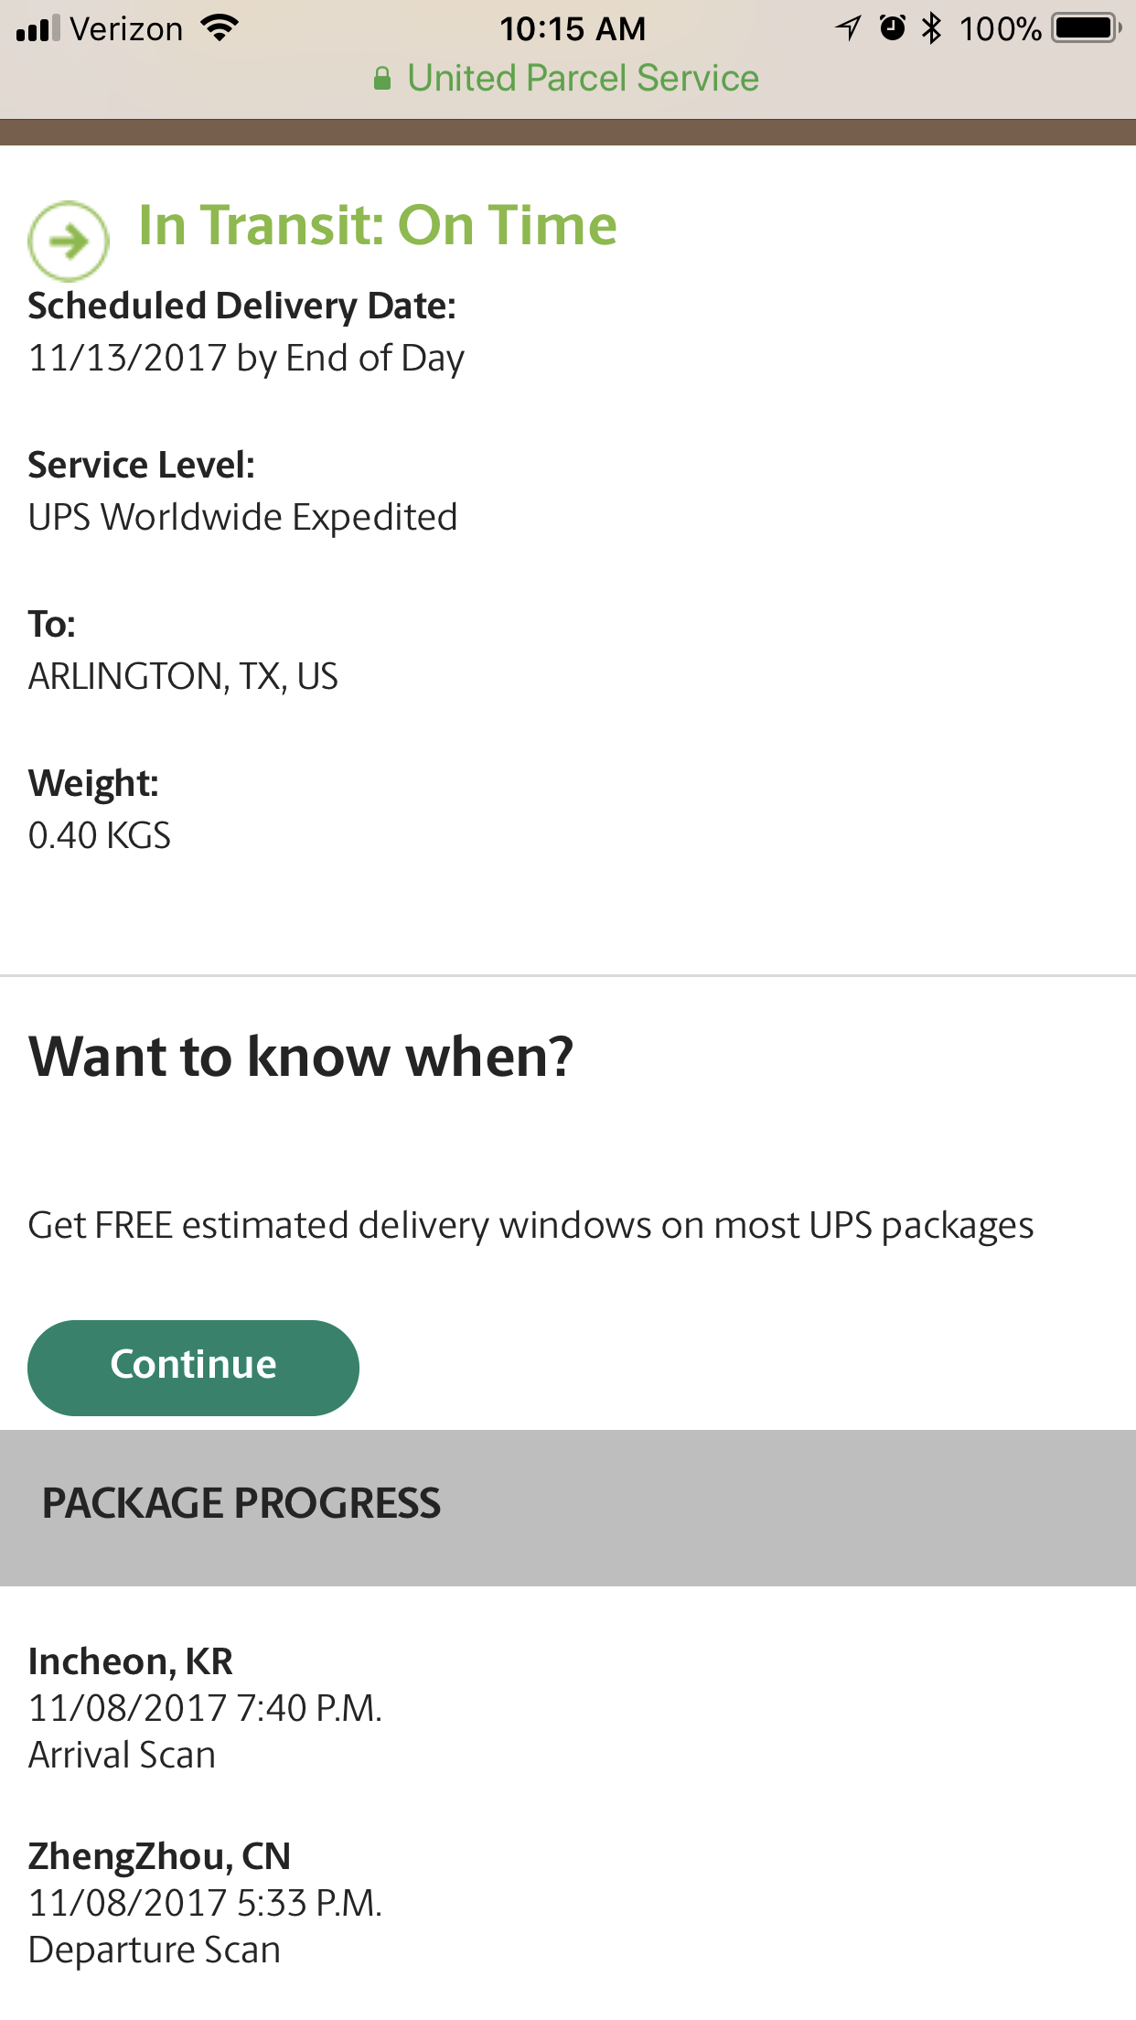The width and height of the screenshot is (1136, 2020).
Task: Tap the Wi-Fi status icon
Action: 219,28
